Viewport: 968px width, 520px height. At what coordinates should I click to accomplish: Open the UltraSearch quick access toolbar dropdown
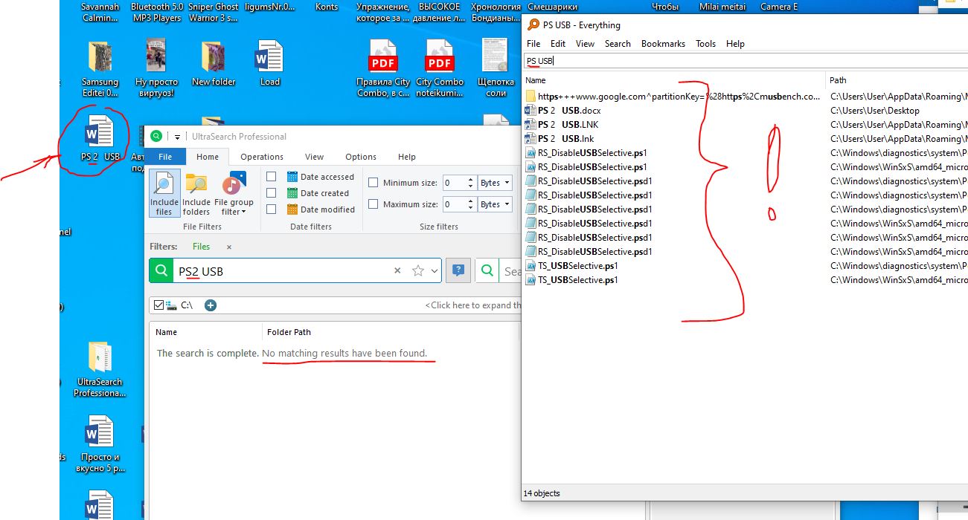point(179,137)
